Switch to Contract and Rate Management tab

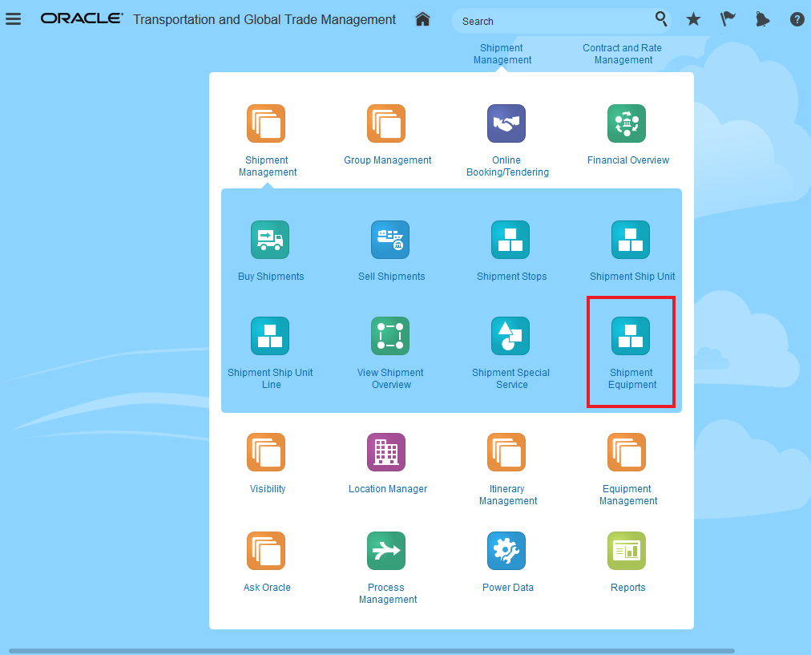click(623, 54)
